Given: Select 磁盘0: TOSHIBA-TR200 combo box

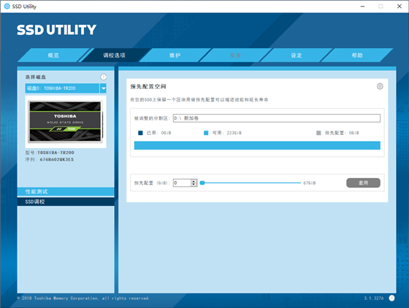Looking at the screenshot, I should (x=62, y=88).
